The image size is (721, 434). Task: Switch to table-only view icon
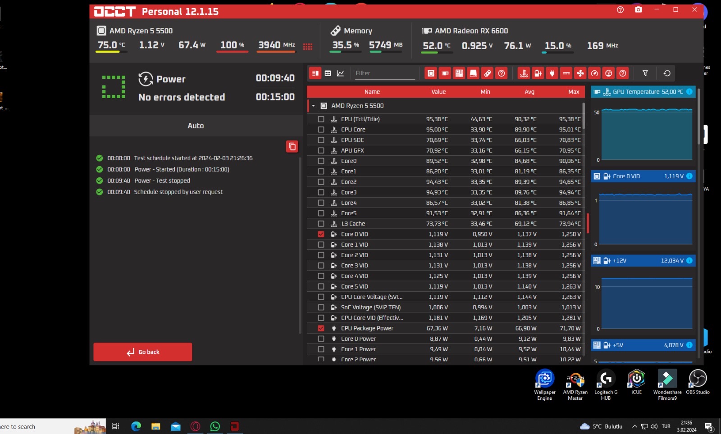click(328, 73)
